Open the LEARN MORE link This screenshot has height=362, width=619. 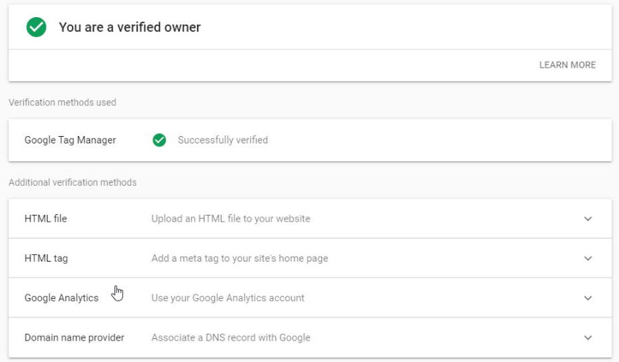click(567, 65)
